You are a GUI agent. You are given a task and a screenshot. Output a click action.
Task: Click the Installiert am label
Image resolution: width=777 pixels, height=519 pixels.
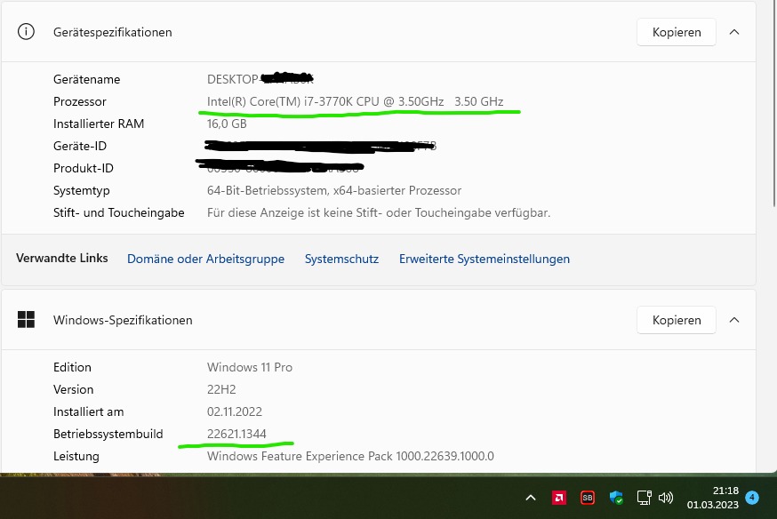pos(89,412)
